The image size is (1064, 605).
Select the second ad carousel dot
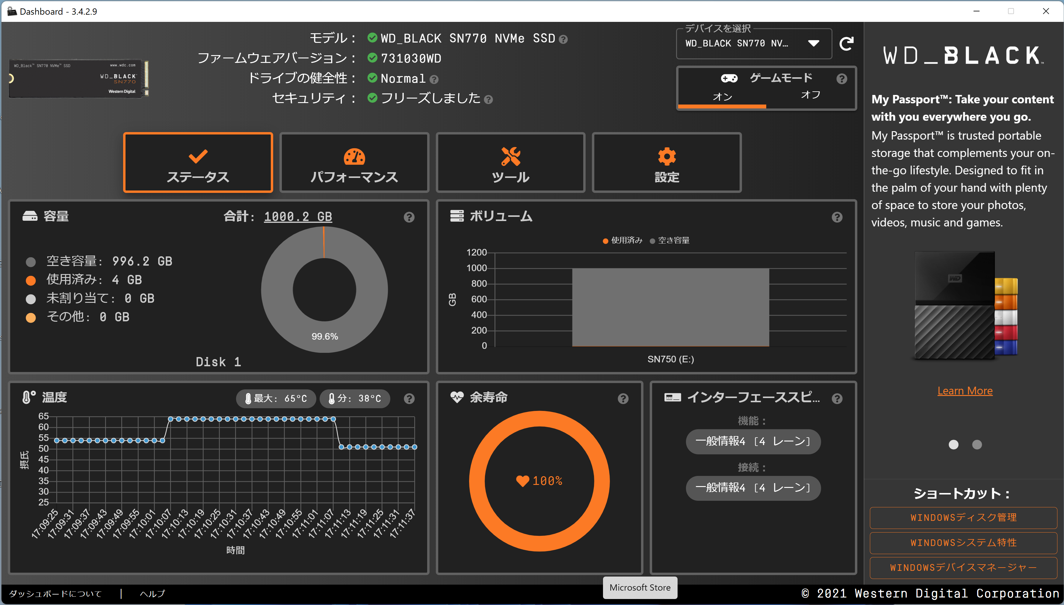[x=977, y=445]
